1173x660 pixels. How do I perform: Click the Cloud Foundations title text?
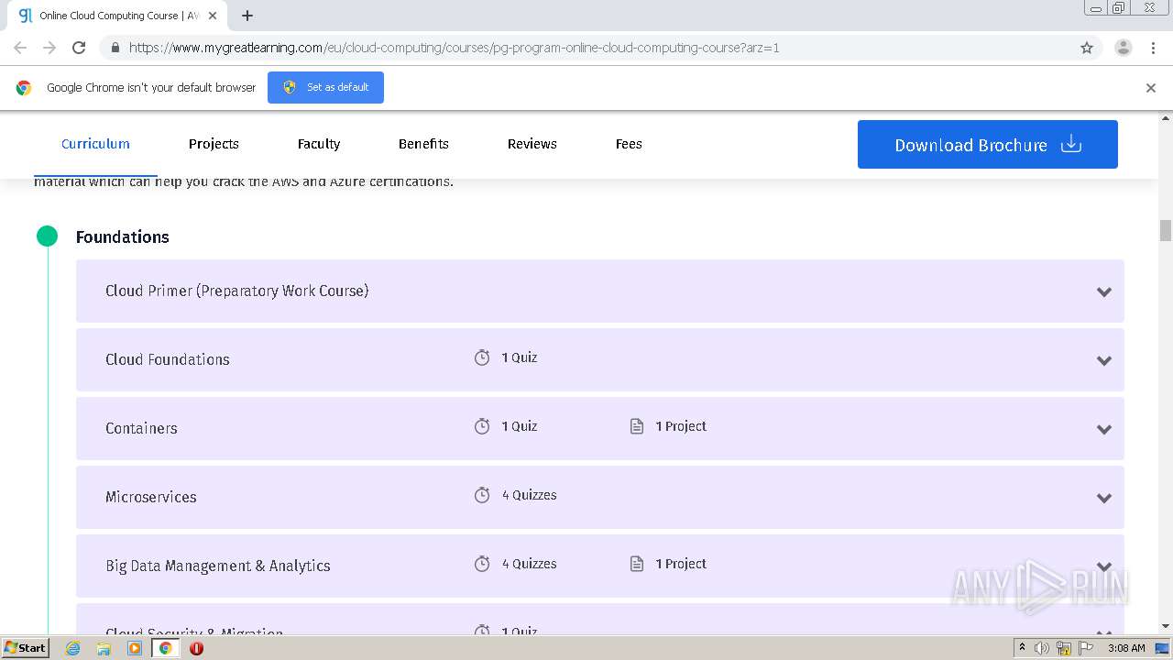pos(168,359)
